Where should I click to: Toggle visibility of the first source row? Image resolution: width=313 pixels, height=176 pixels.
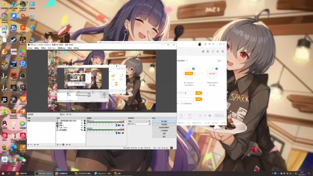82,121
